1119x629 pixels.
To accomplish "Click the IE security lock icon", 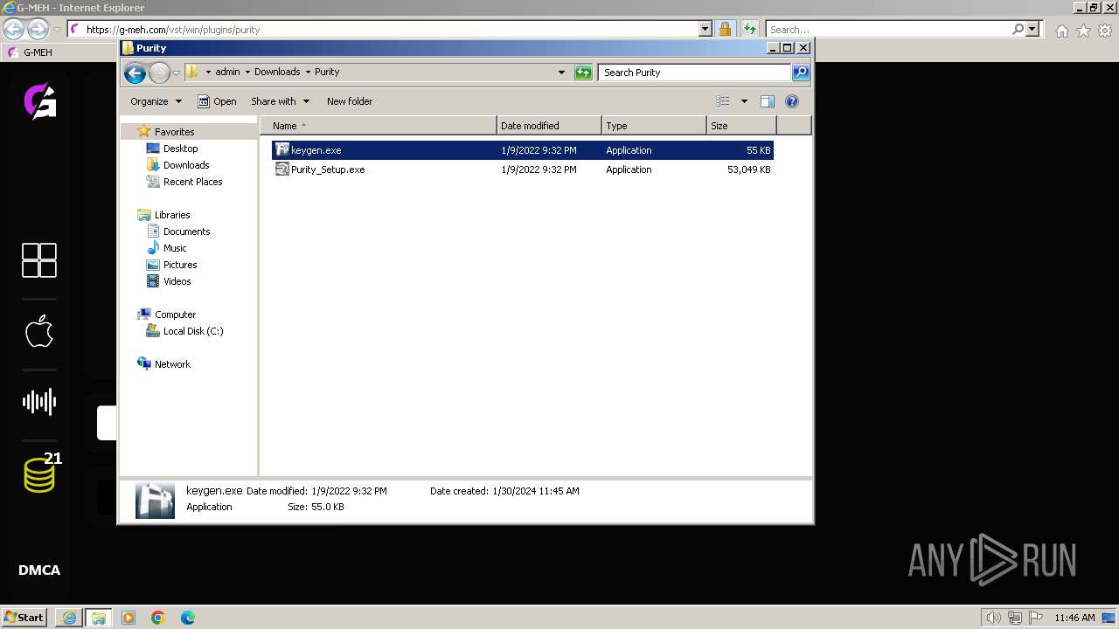I will point(725,29).
